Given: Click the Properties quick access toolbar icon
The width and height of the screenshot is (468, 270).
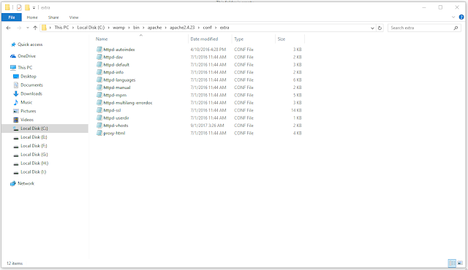Looking at the screenshot, I should click(x=19, y=7).
